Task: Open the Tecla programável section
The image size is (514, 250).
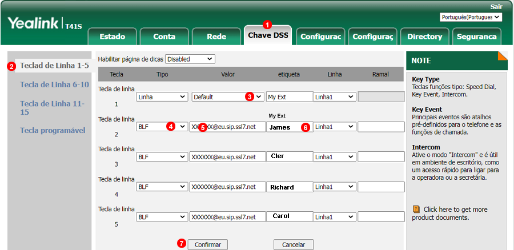Action: click(x=53, y=130)
